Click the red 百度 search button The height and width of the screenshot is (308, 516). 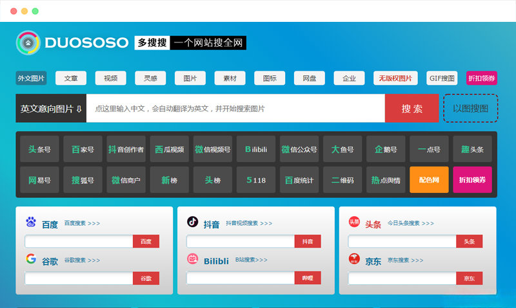click(146, 241)
